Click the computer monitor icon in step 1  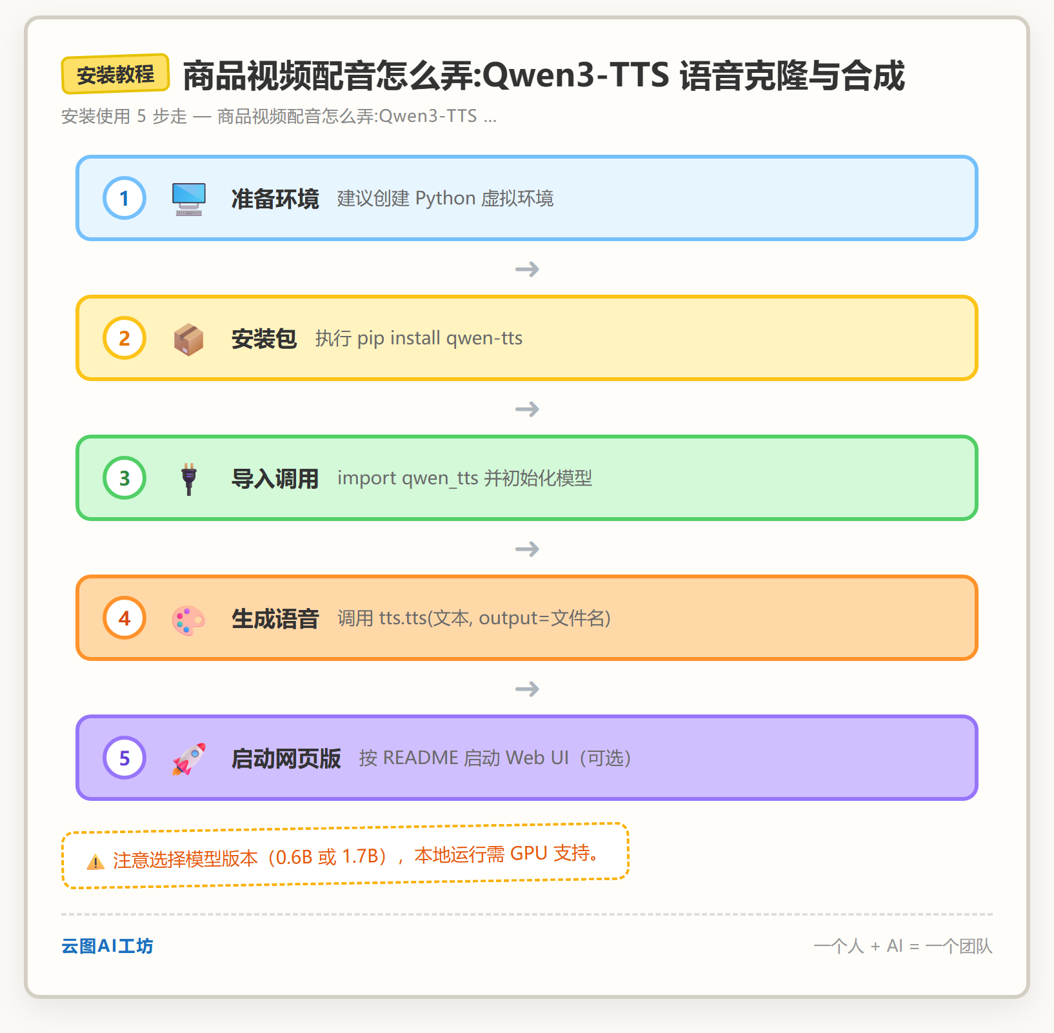coord(189,199)
